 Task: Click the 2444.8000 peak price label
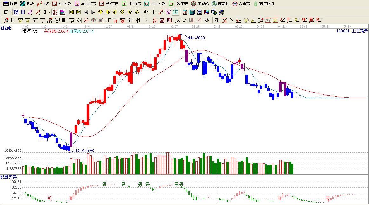[x=195, y=38]
